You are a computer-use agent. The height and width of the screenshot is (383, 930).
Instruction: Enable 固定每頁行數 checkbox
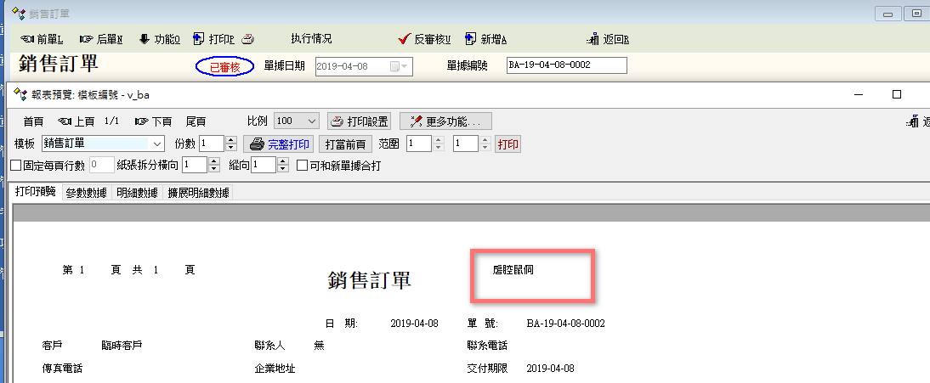[16, 166]
